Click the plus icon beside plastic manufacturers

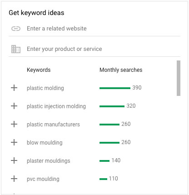14,124
